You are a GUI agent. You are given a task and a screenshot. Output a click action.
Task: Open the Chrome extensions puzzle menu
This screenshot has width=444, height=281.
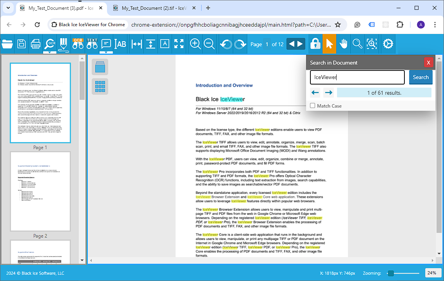coord(400,25)
